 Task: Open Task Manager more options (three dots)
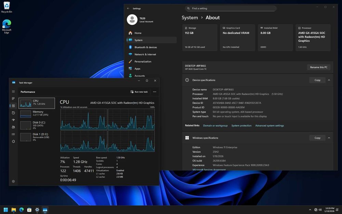click(155, 92)
